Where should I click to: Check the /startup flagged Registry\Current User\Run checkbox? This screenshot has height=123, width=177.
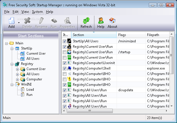click(64, 52)
